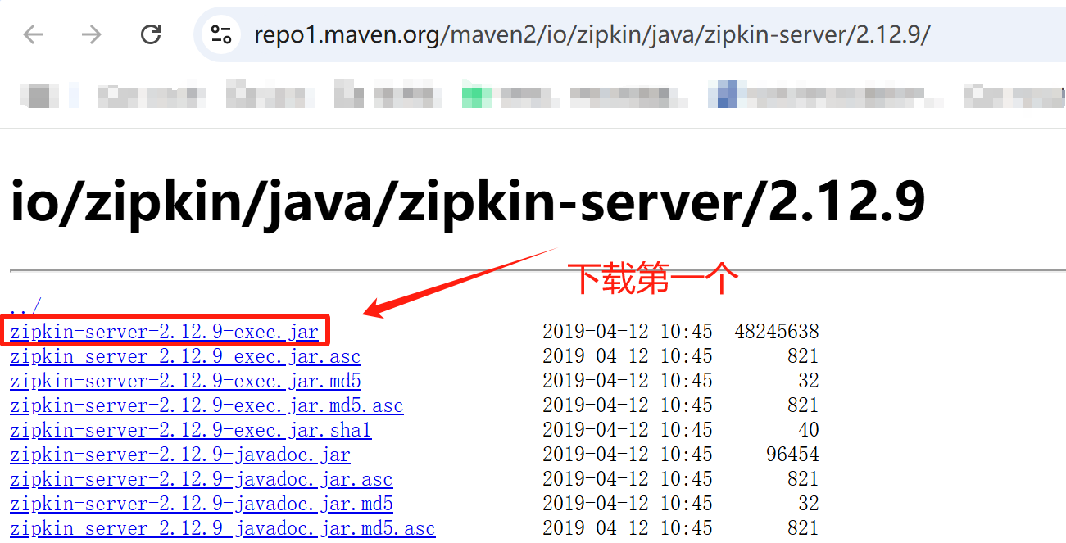Select date of exec.jar row

coord(628,332)
